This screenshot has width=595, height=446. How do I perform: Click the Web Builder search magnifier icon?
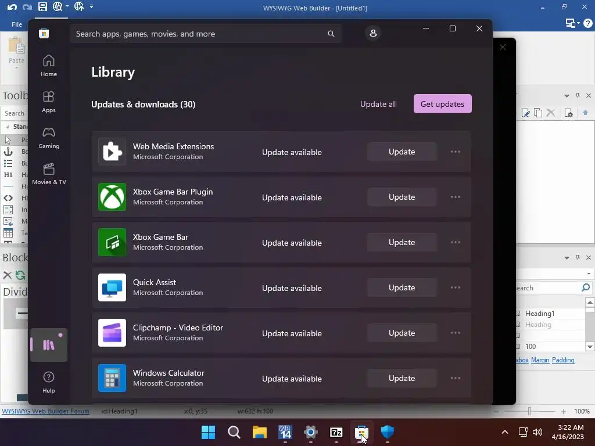[x=586, y=288]
